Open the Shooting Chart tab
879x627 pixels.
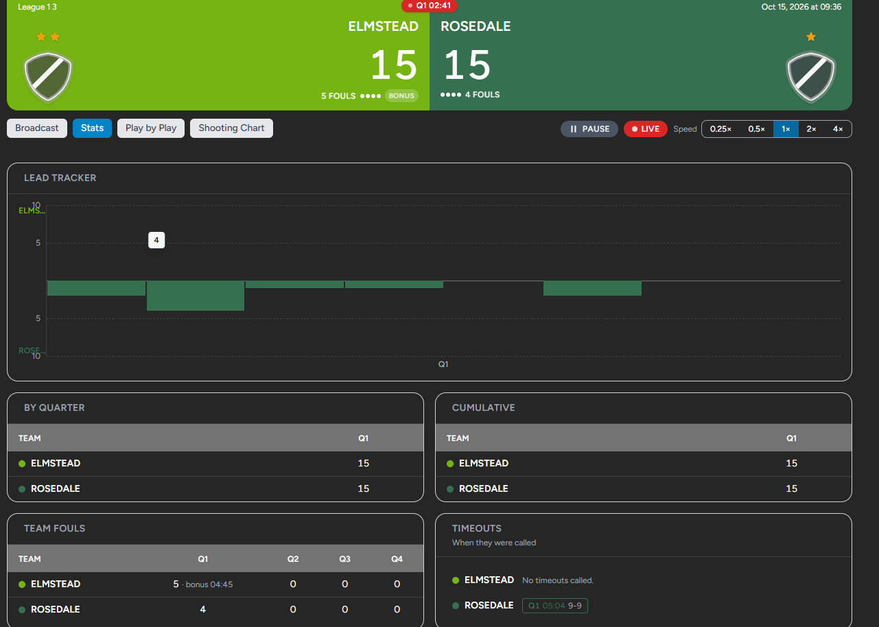231,128
